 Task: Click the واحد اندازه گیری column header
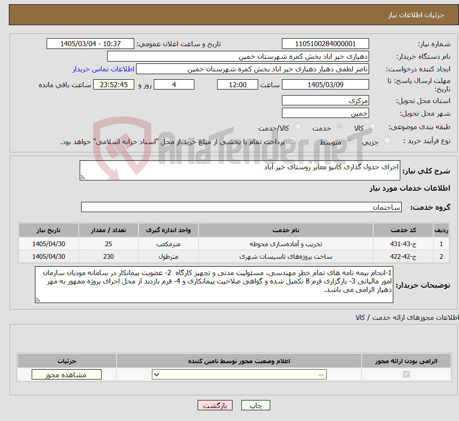(x=168, y=230)
